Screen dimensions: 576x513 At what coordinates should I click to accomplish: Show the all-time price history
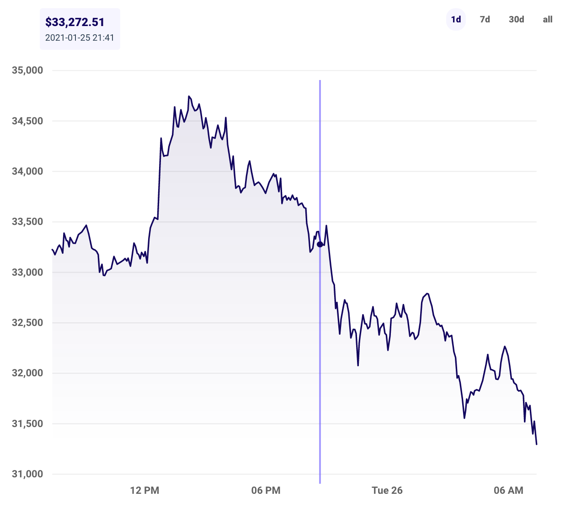[x=547, y=20]
